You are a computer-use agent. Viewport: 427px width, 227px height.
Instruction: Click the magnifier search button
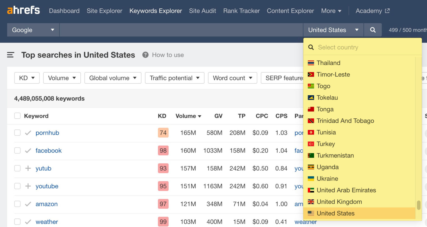point(373,30)
